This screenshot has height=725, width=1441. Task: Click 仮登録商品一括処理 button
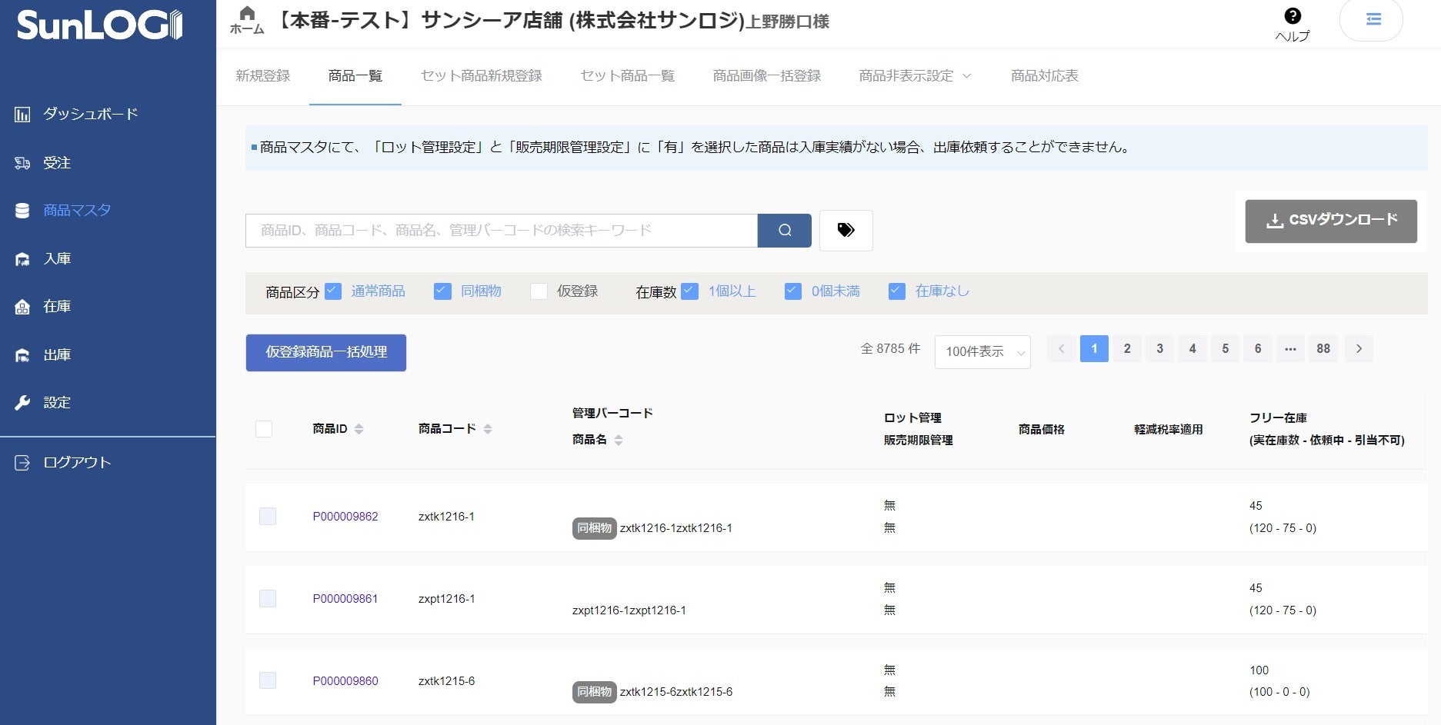326,353
